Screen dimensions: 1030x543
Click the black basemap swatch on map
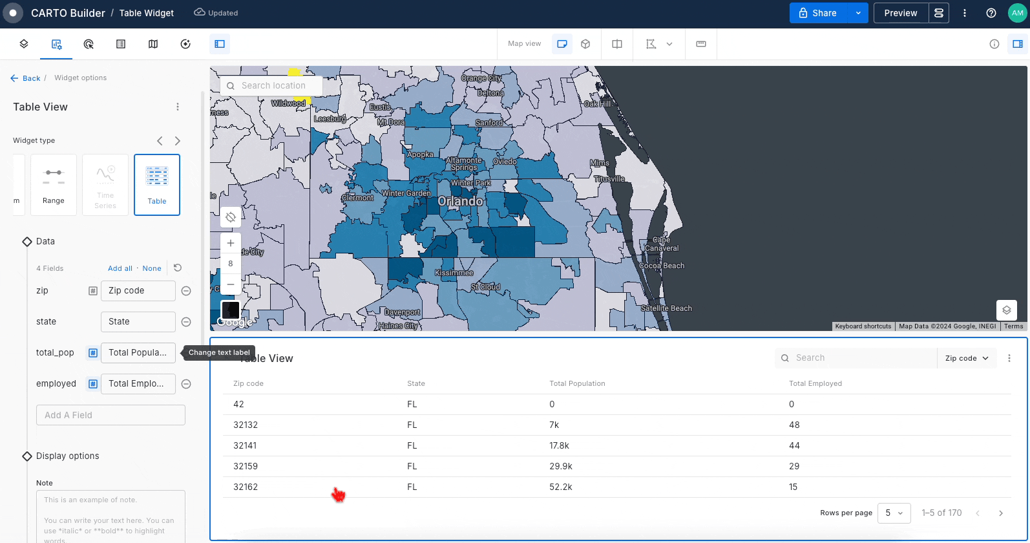[x=231, y=310]
